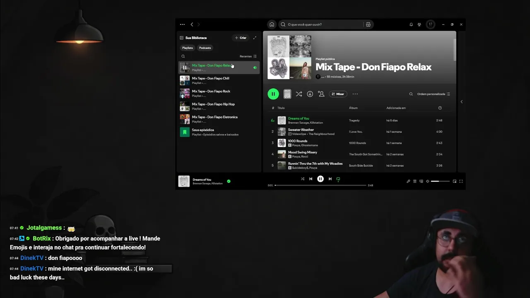Connect to a device
This screenshot has width=530, height=298.
point(421,181)
